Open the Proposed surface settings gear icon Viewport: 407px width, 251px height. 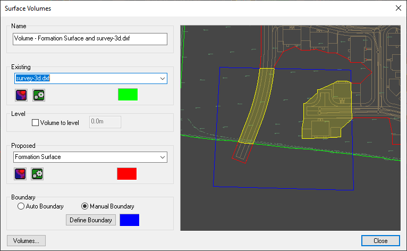pos(38,174)
